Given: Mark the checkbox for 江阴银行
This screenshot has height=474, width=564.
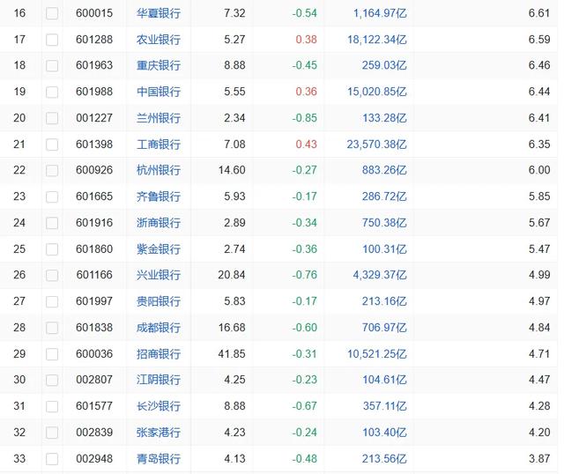Looking at the screenshot, I should (52, 380).
